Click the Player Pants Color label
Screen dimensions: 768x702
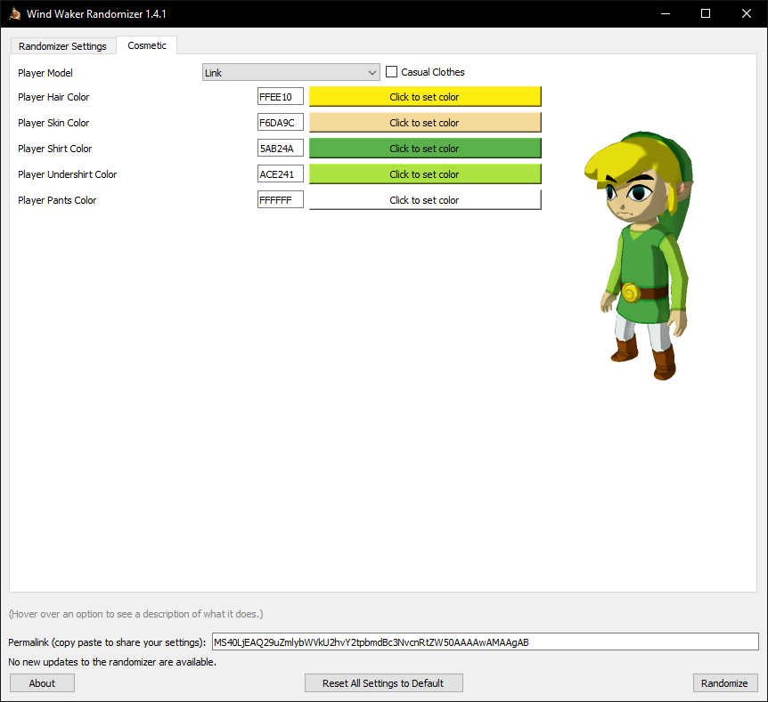click(57, 200)
